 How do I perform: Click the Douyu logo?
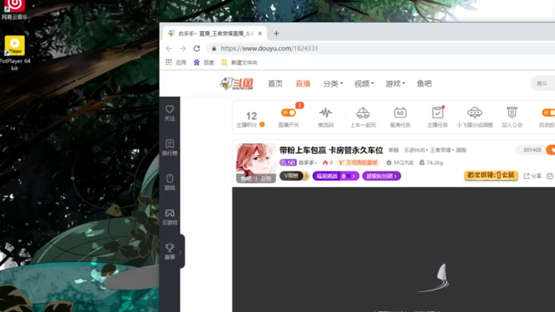coord(237,84)
